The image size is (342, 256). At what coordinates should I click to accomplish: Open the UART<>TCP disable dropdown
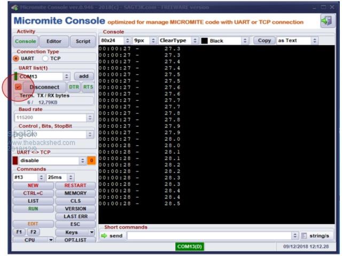(82, 161)
